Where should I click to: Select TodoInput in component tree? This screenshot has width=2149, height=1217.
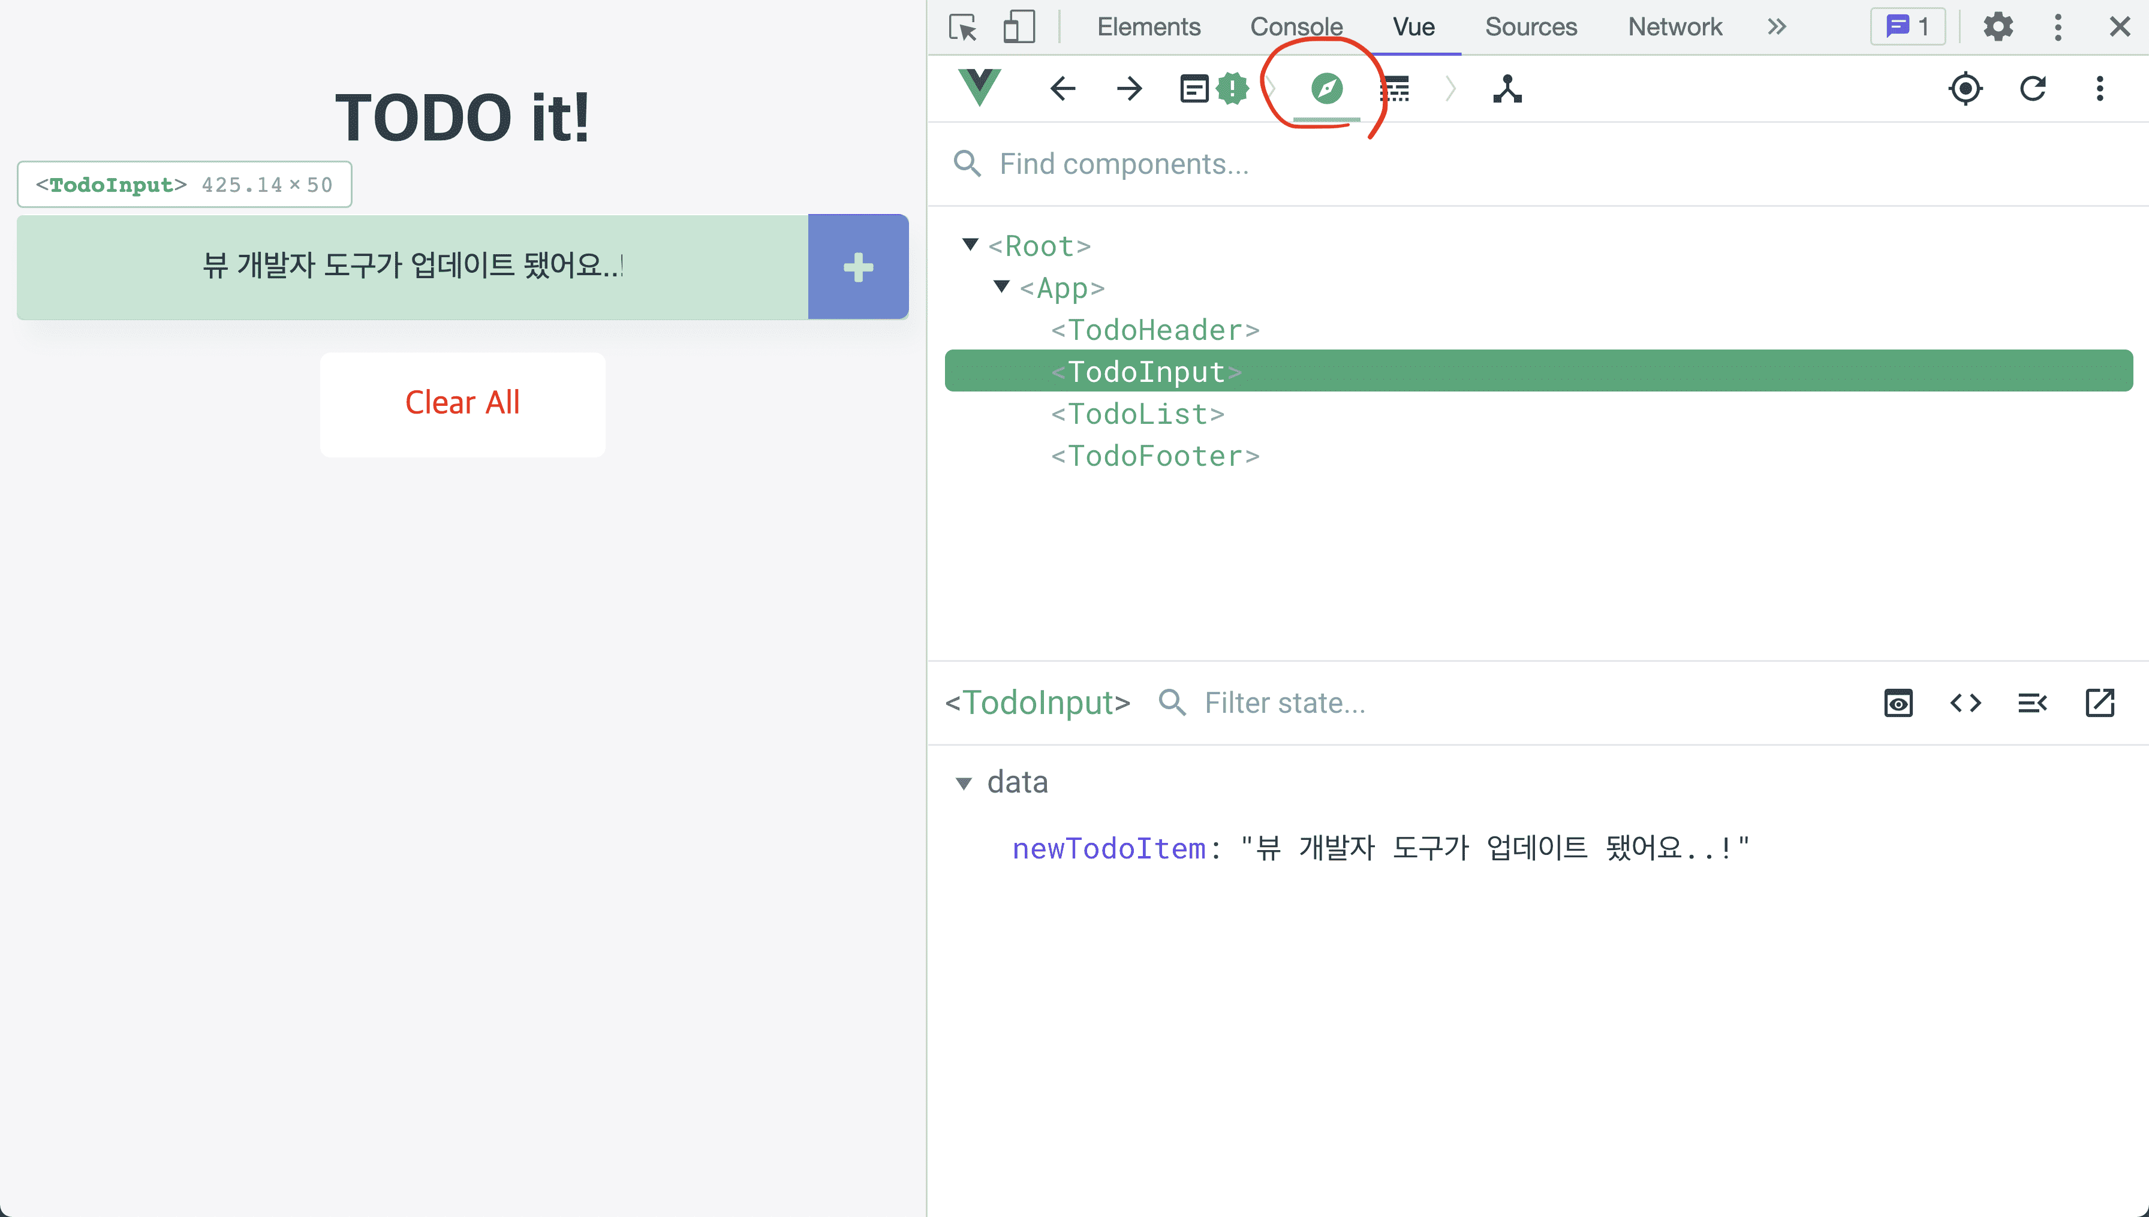click(x=1538, y=370)
